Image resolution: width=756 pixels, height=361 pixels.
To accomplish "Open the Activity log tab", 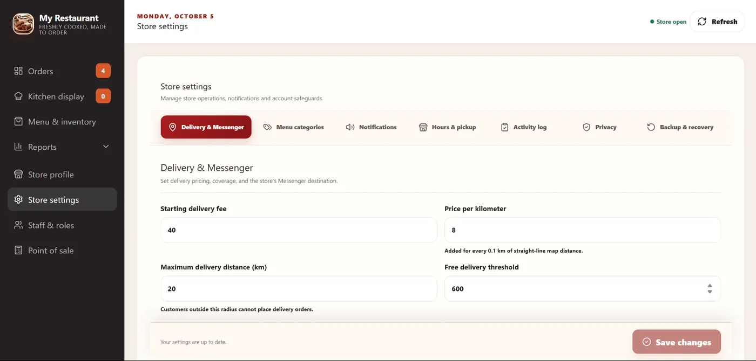I will (523, 127).
